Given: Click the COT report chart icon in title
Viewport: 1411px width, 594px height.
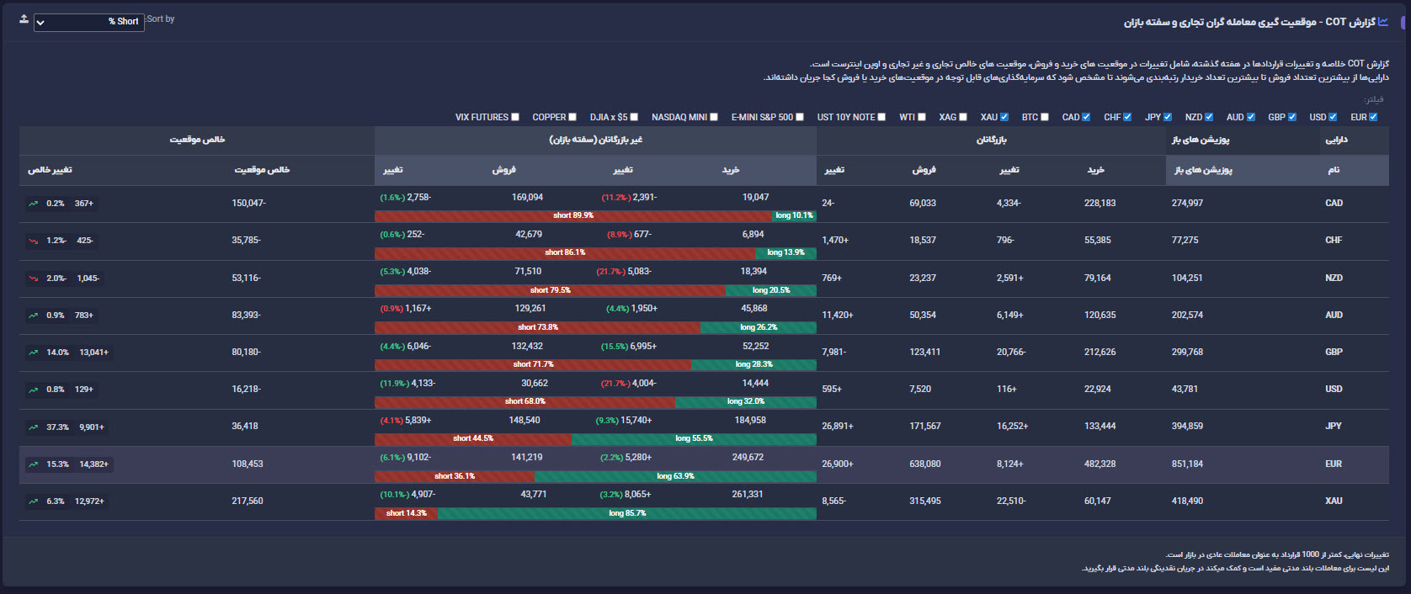Looking at the screenshot, I should (x=1382, y=22).
